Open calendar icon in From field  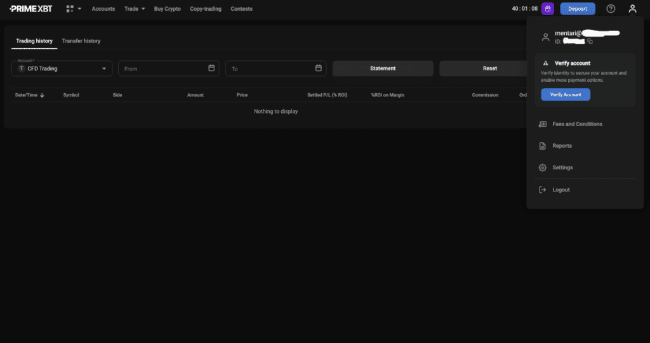[211, 68]
